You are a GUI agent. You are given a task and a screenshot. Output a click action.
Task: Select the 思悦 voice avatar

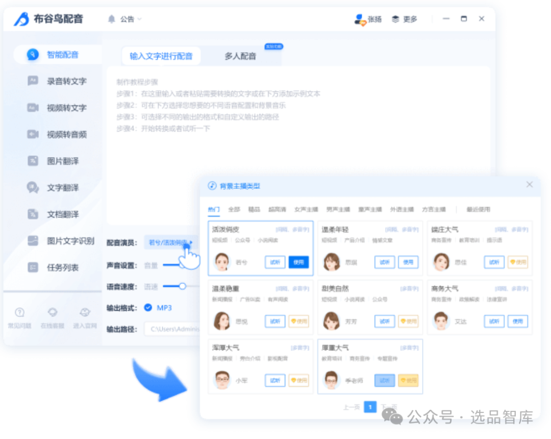pyautogui.click(x=222, y=321)
